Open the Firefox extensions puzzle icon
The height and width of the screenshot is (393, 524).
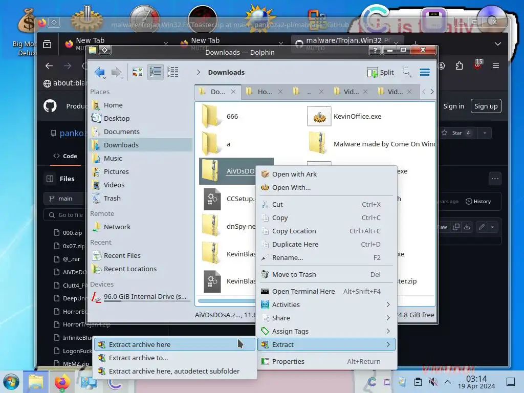pos(459,66)
